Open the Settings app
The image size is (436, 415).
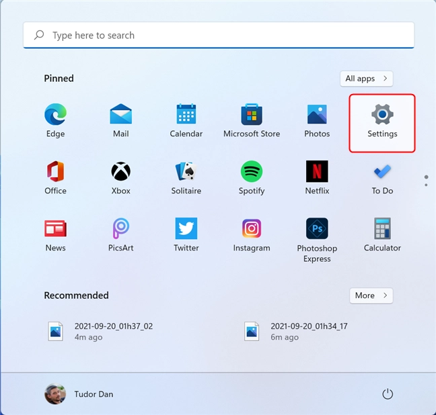click(x=382, y=123)
